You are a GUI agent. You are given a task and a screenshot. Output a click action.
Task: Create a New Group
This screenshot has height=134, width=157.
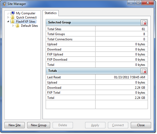click(39, 126)
